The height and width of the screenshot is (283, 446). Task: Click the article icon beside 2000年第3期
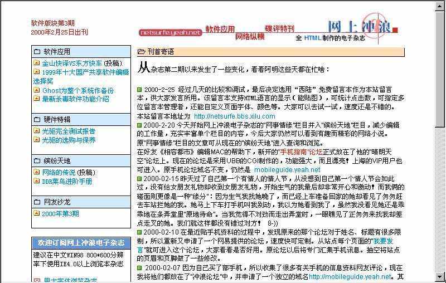coord(36,213)
